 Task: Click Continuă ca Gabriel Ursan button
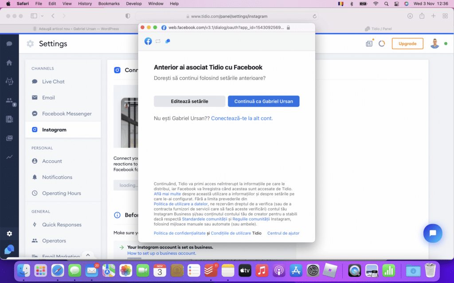pyautogui.click(x=263, y=101)
